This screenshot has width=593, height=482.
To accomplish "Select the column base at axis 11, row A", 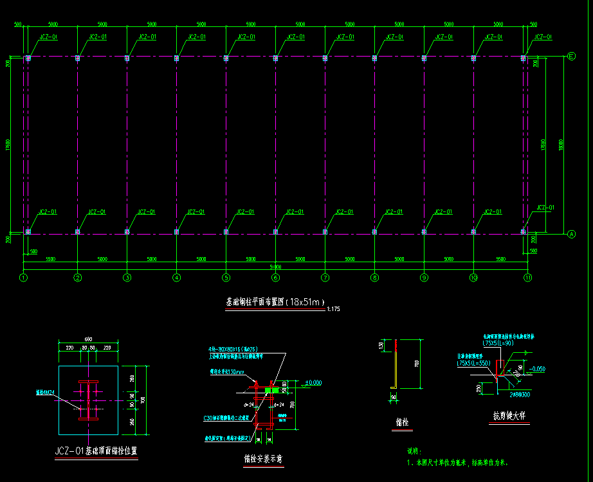I will 524,232.
